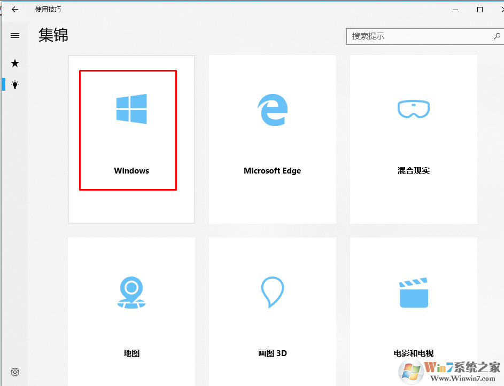
Task: Focus the 搜索提示 search field
Action: [425, 36]
